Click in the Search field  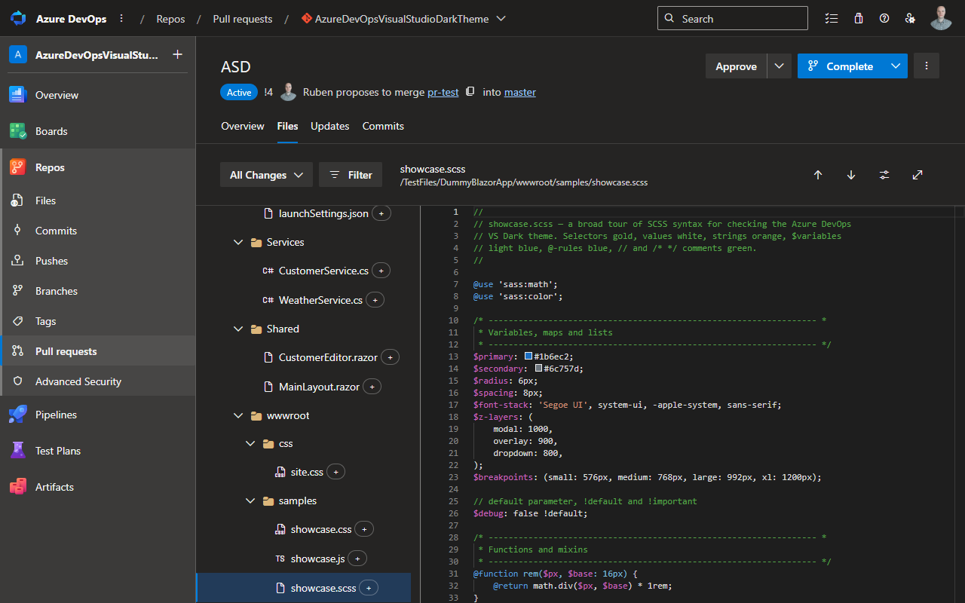click(x=733, y=18)
